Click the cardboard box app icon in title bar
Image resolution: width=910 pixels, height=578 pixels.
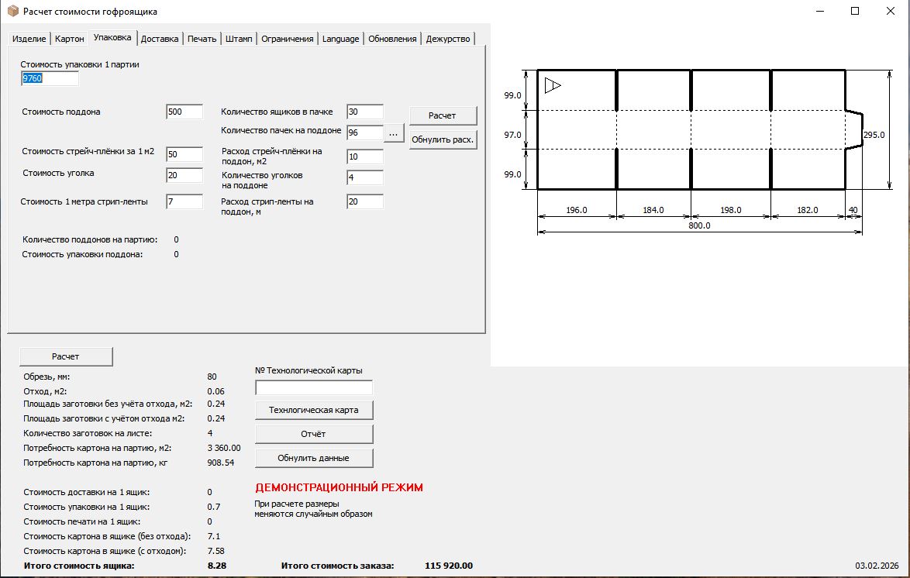(x=12, y=12)
